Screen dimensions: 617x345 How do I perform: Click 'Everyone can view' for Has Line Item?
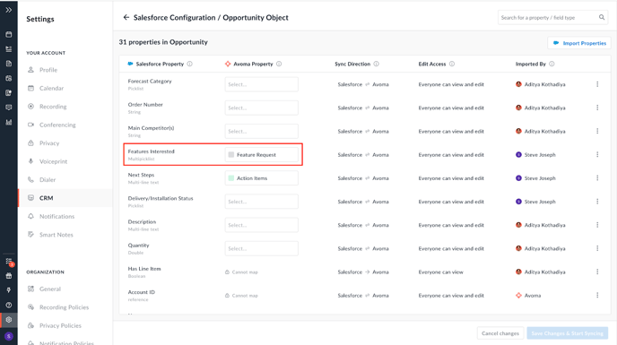click(440, 272)
